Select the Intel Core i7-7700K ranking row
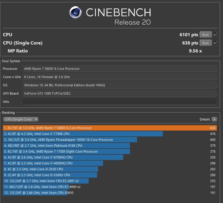The image size is (223, 203). tap(110, 134)
